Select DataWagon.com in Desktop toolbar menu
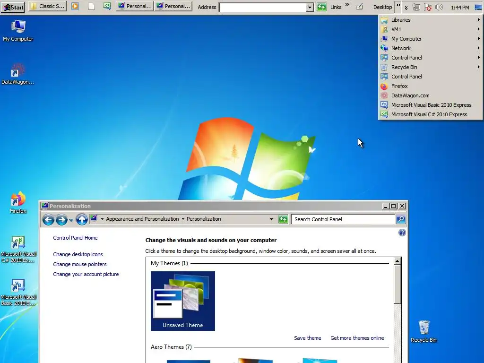 click(431, 95)
